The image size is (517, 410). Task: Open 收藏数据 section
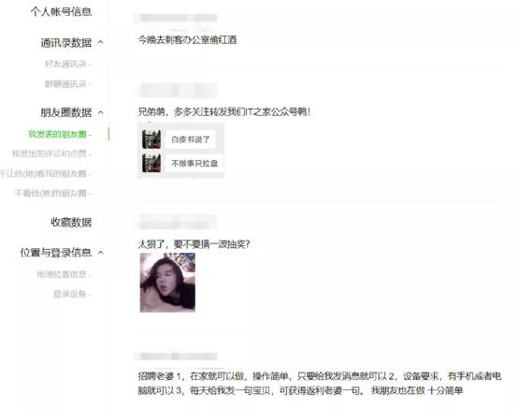point(71,222)
